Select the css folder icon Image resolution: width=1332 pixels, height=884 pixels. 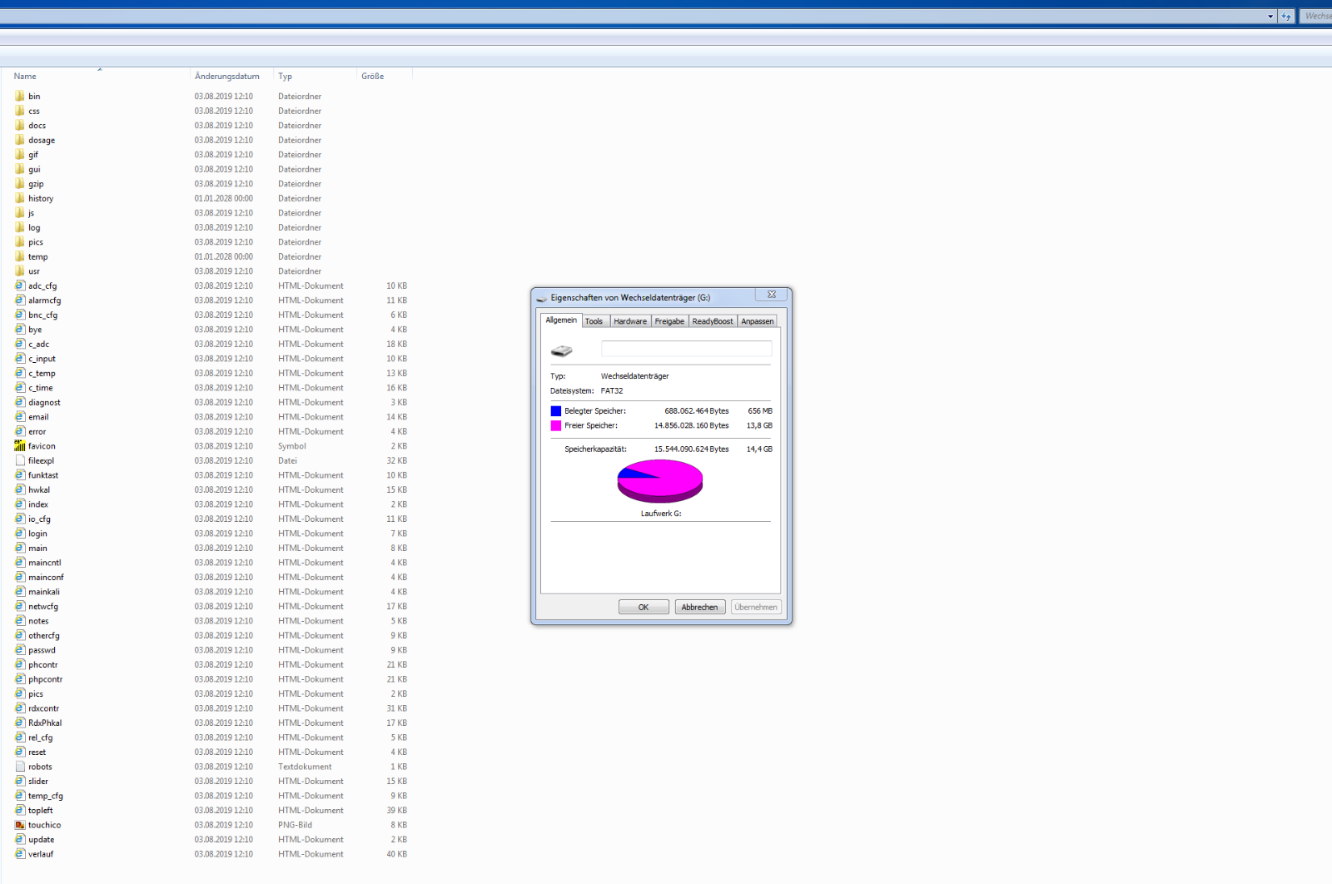pyautogui.click(x=20, y=111)
